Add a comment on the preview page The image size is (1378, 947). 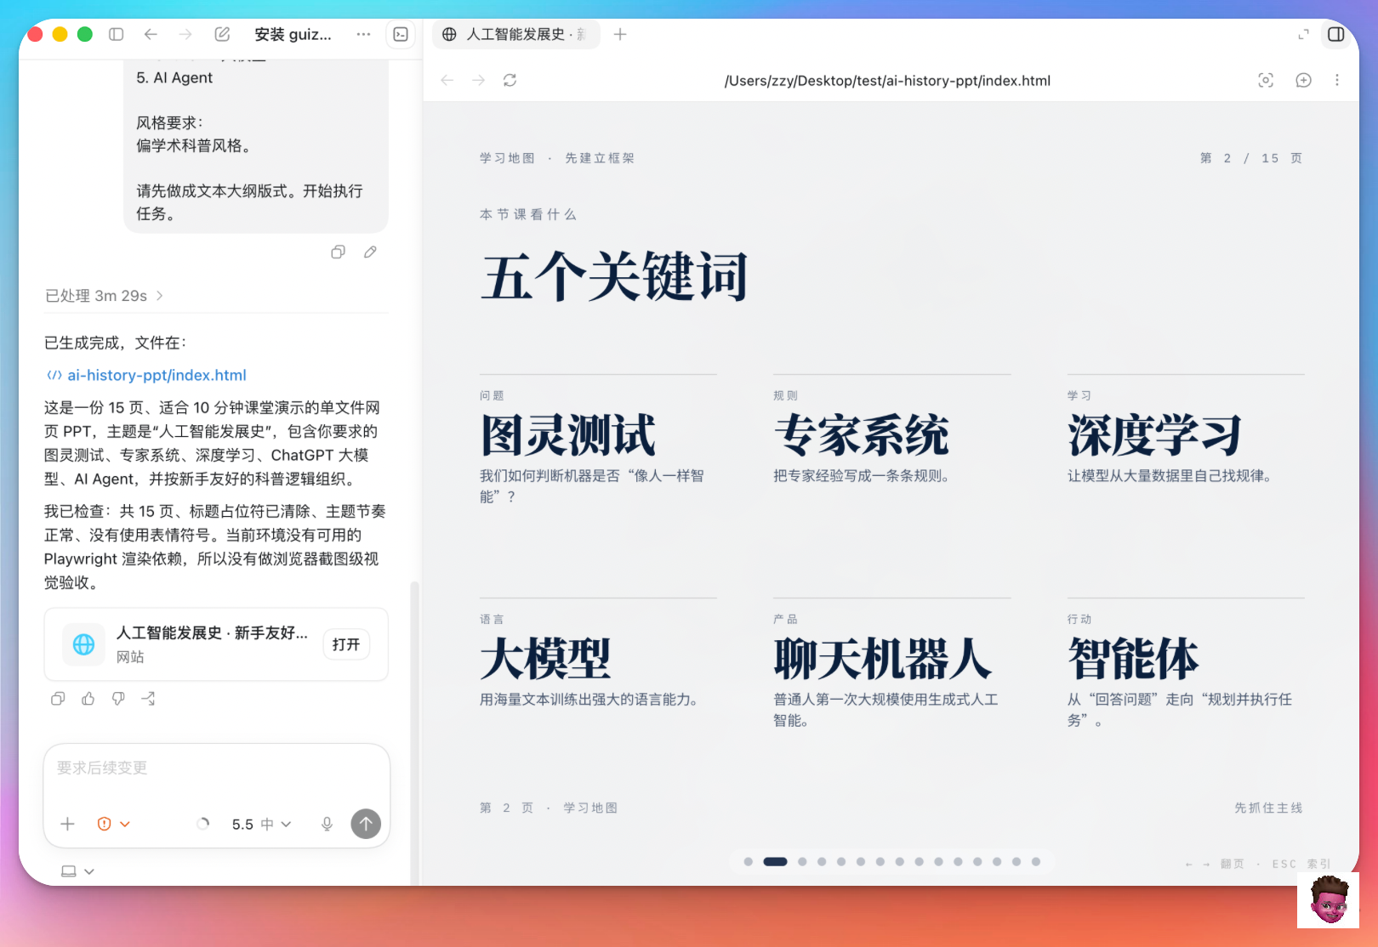1303,80
